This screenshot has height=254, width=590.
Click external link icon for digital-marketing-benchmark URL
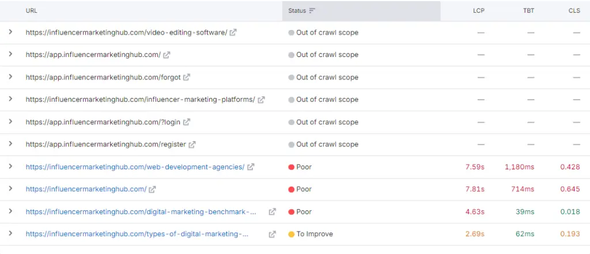pos(272,212)
